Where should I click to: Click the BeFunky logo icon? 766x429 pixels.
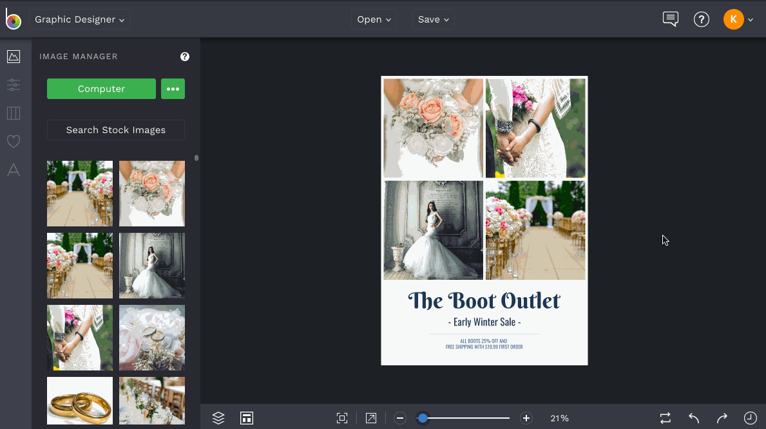(13, 19)
